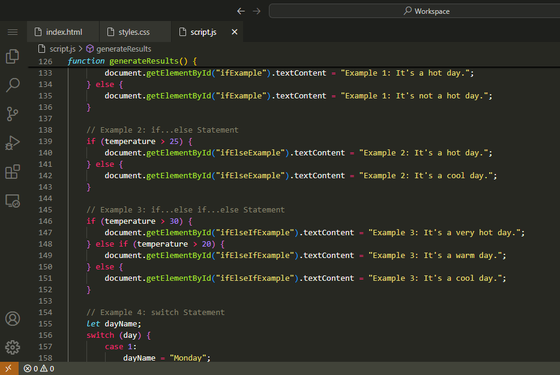Open the Explorer view in activity bar
The height and width of the screenshot is (375, 560).
(x=13, y=56)
